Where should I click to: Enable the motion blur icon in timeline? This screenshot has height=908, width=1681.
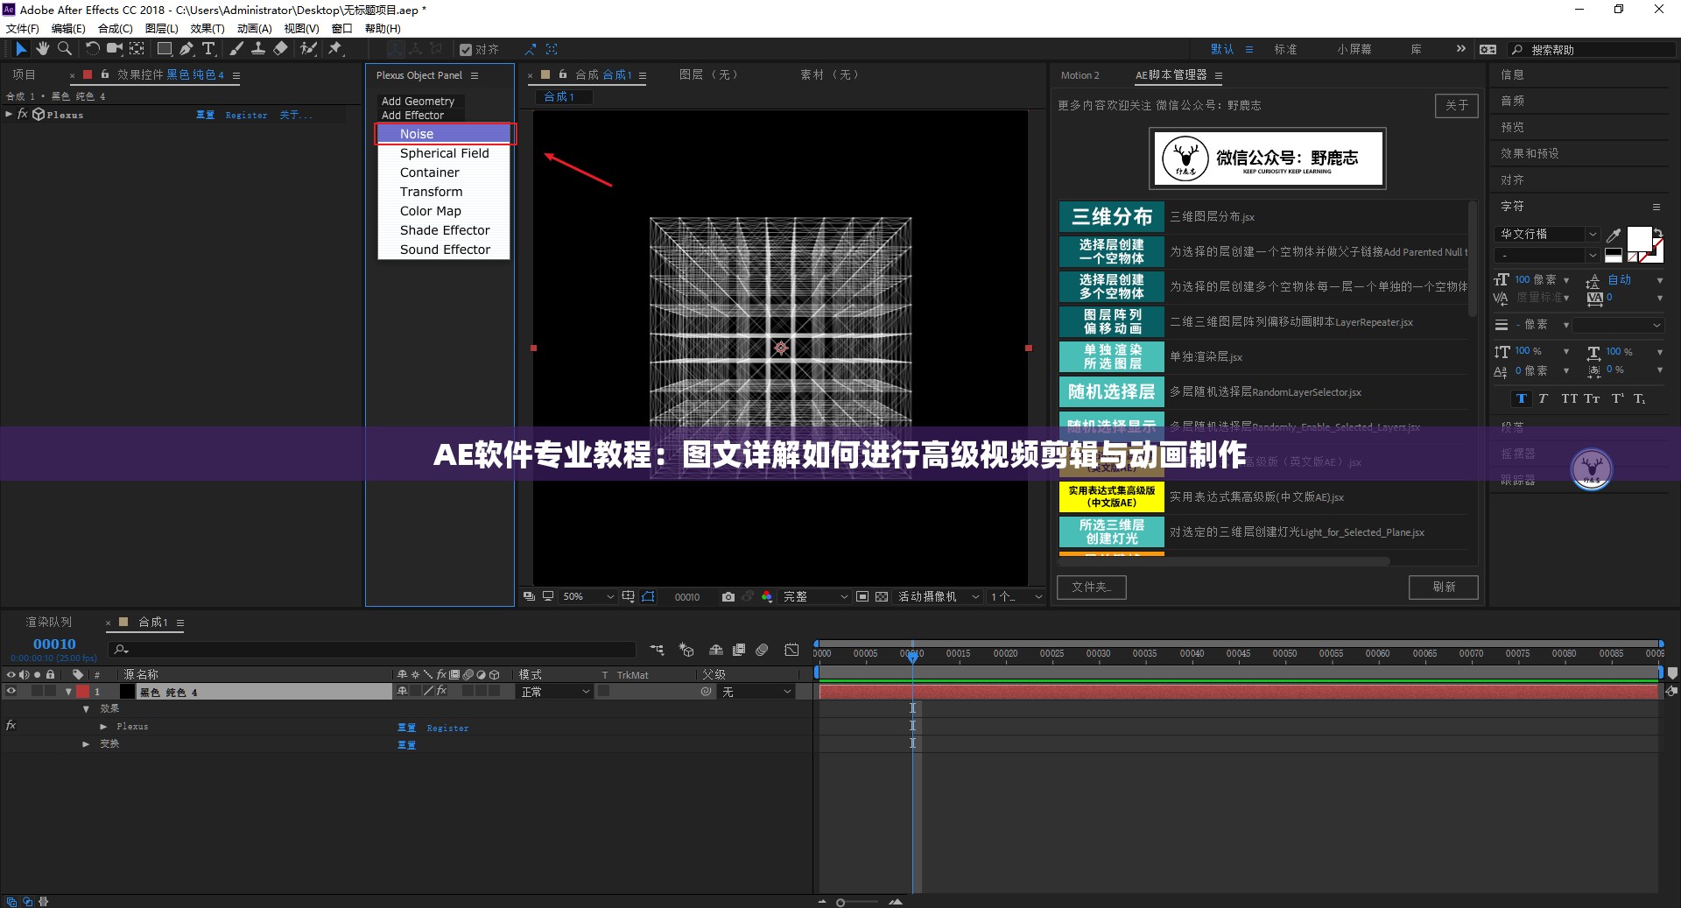tap(762, 650)
